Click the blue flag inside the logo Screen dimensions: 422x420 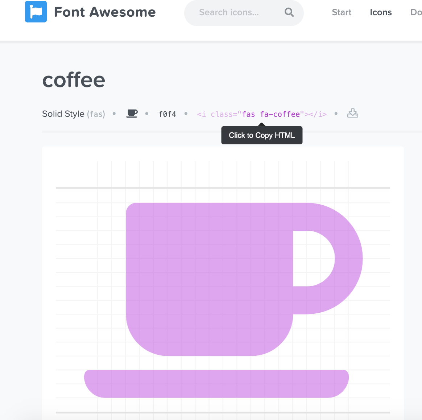(x=36, y=12)
